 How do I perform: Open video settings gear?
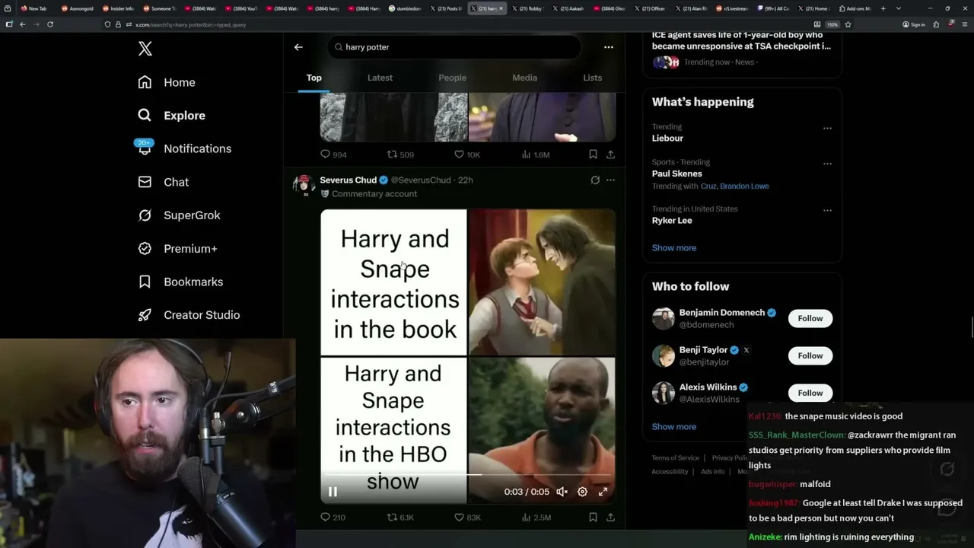[x=582, y=492]
